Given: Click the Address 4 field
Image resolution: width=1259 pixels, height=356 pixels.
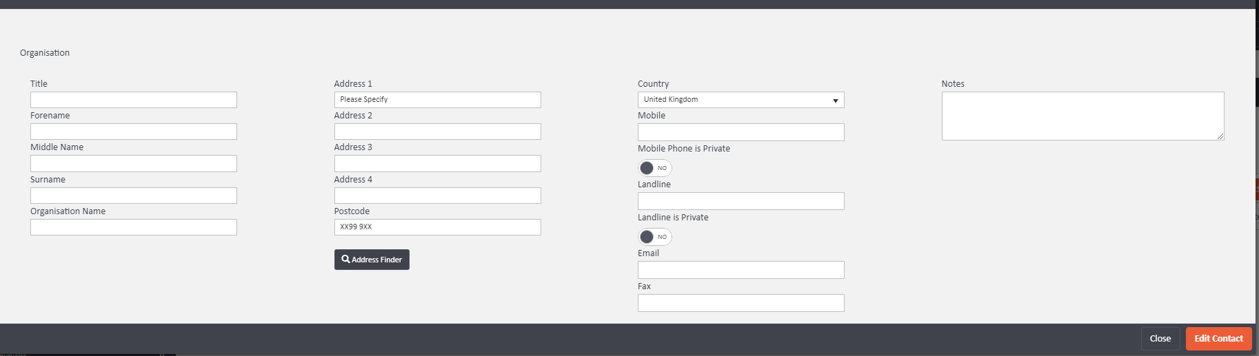Looking at the screenshot, I should click(x=437, y=196).
